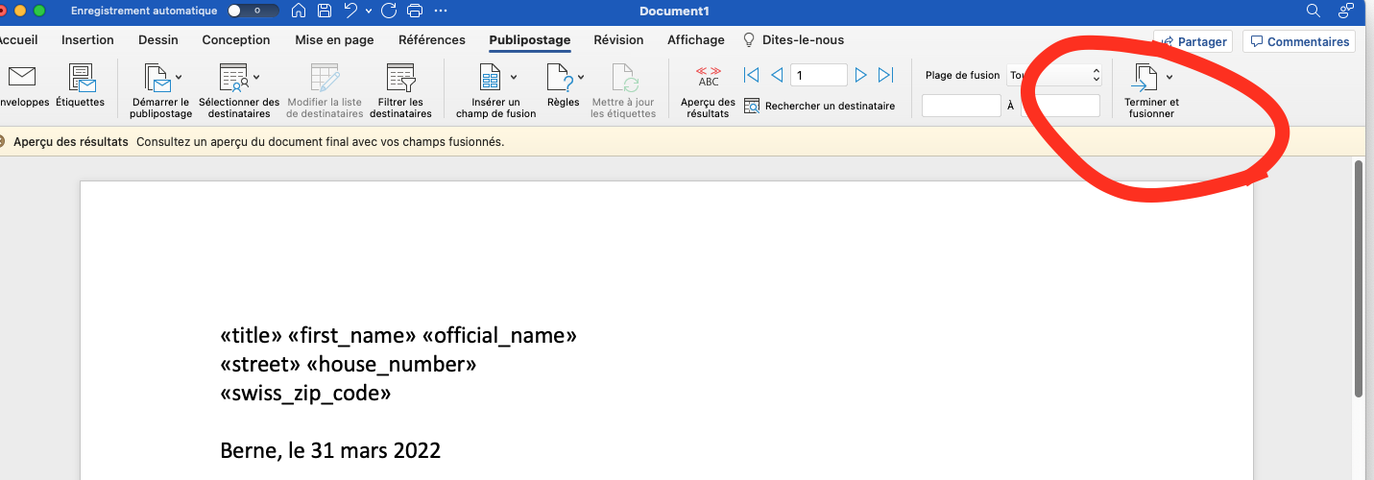The width and height of the screenshot is (1374, 480).
Task: Switch to the Références tab
Action: [x=431, y=40]
